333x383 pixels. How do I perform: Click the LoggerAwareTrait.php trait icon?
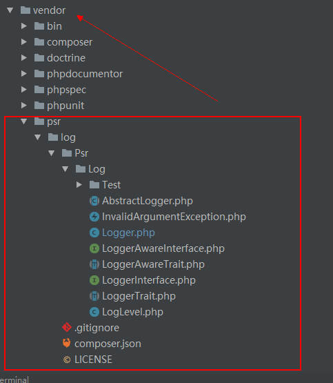pos(94,264)
